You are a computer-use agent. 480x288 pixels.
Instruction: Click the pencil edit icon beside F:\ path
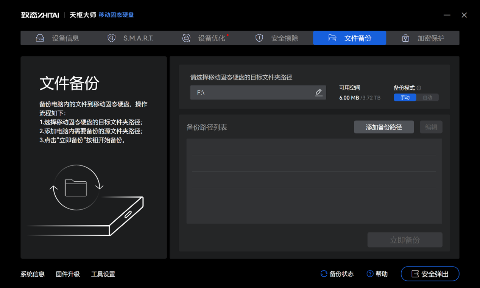[318, 92]
